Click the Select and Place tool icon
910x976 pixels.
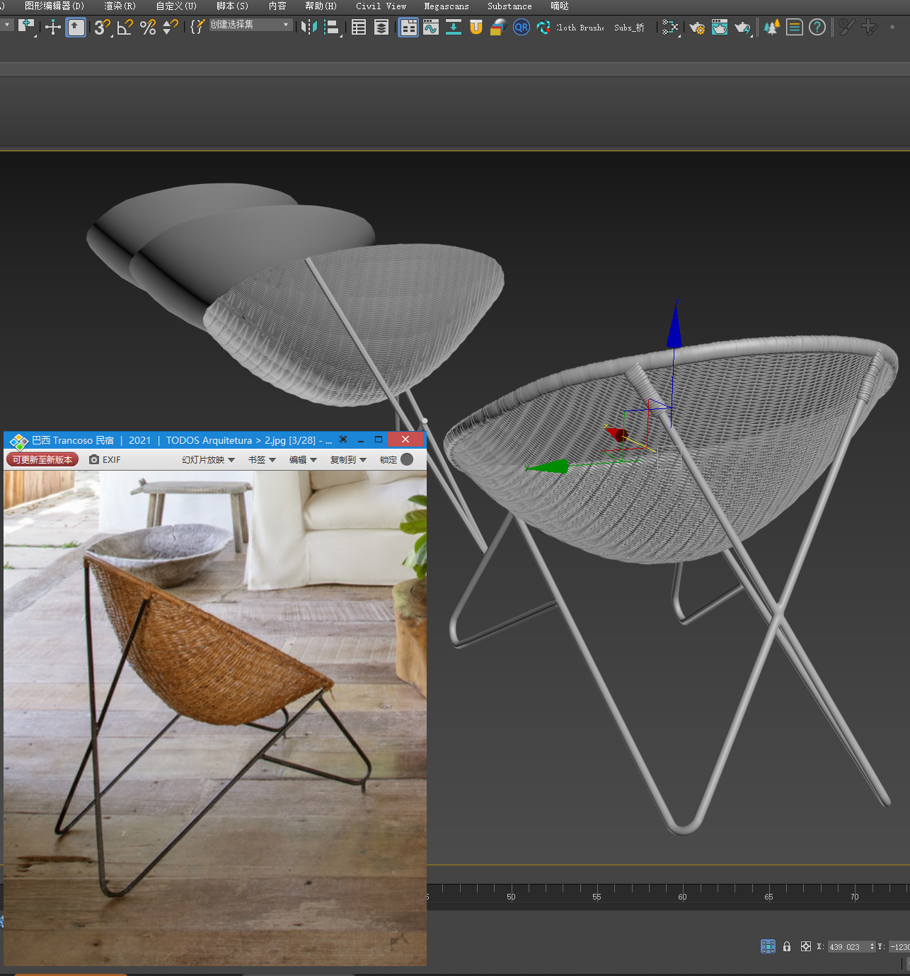coord(76,28)
